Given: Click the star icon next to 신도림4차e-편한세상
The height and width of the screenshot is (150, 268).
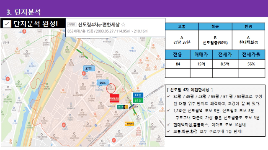Looking at the screenshot, I should (123, 25).
